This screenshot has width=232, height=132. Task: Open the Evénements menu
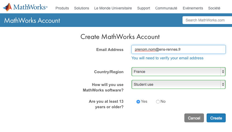click(x=193, y=8)
